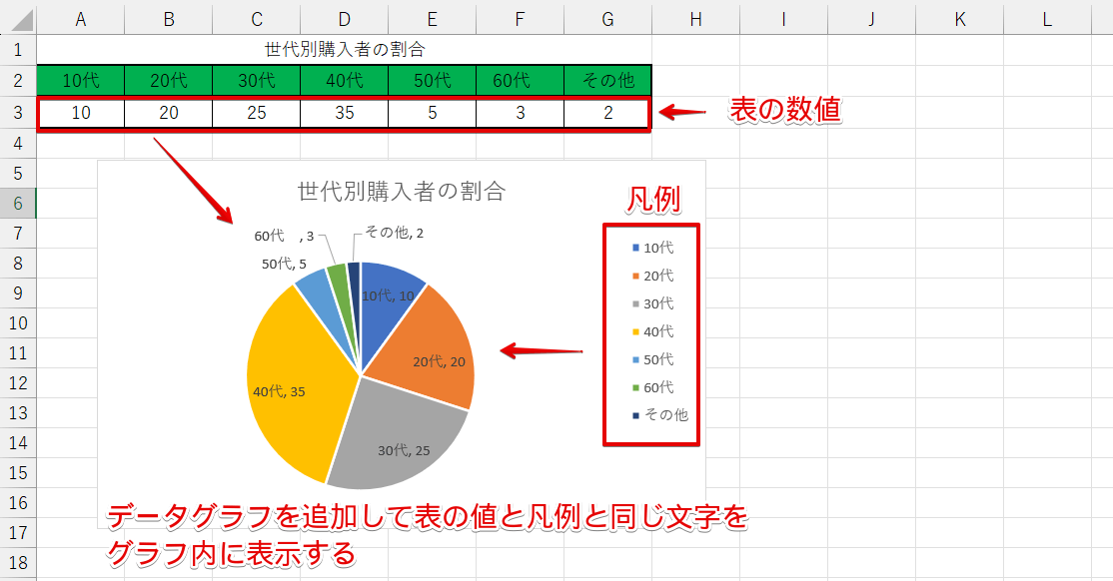Click the blue 10代 legend marker
The image size is (1113, 581).
(x=634, y=248)
